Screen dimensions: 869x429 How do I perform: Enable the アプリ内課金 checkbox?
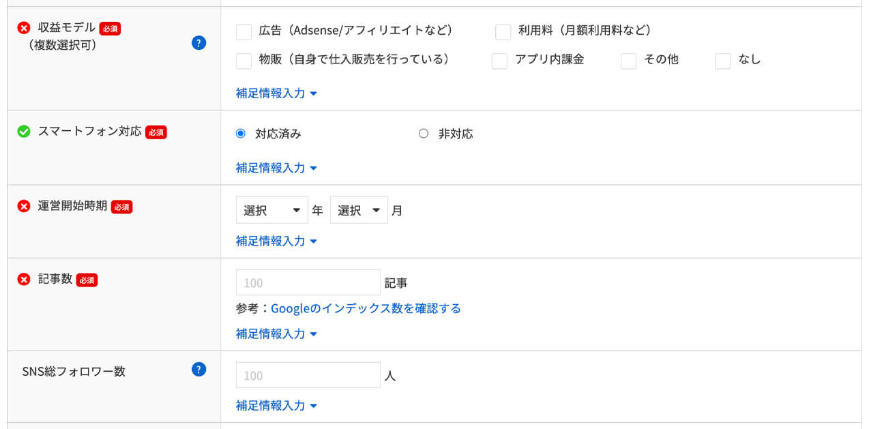(499, 61)
